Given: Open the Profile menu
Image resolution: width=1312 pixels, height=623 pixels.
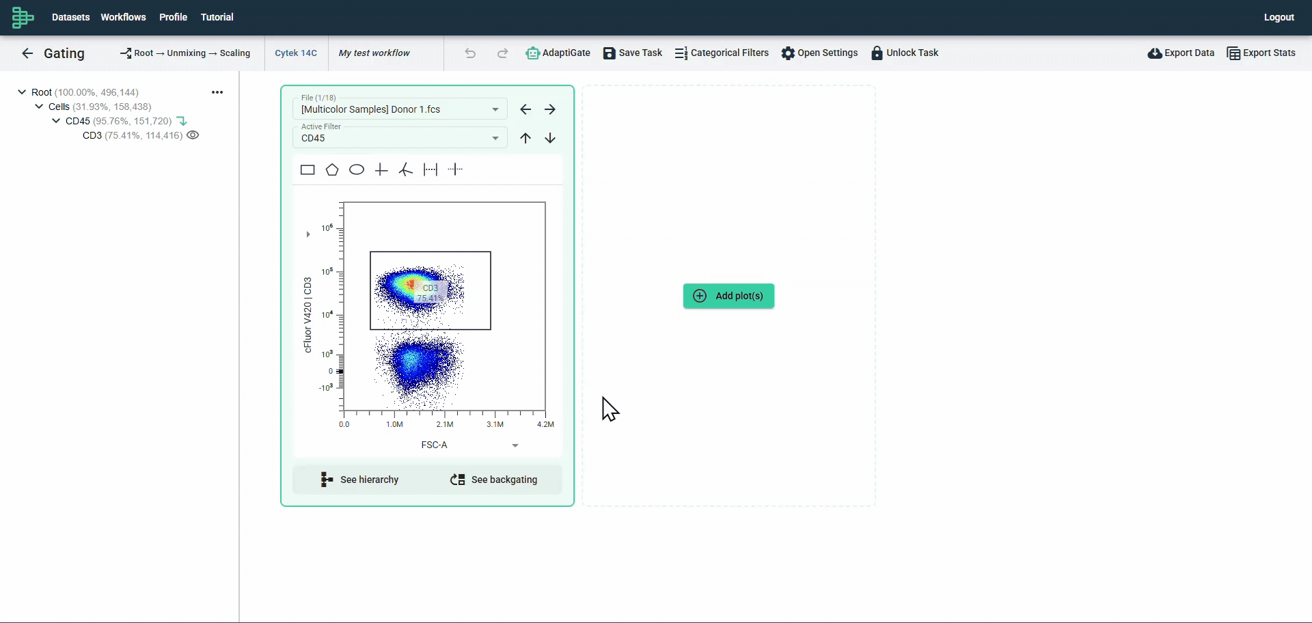Looking at the screenshot, I should pyautogui.click(x=174, y=17).
